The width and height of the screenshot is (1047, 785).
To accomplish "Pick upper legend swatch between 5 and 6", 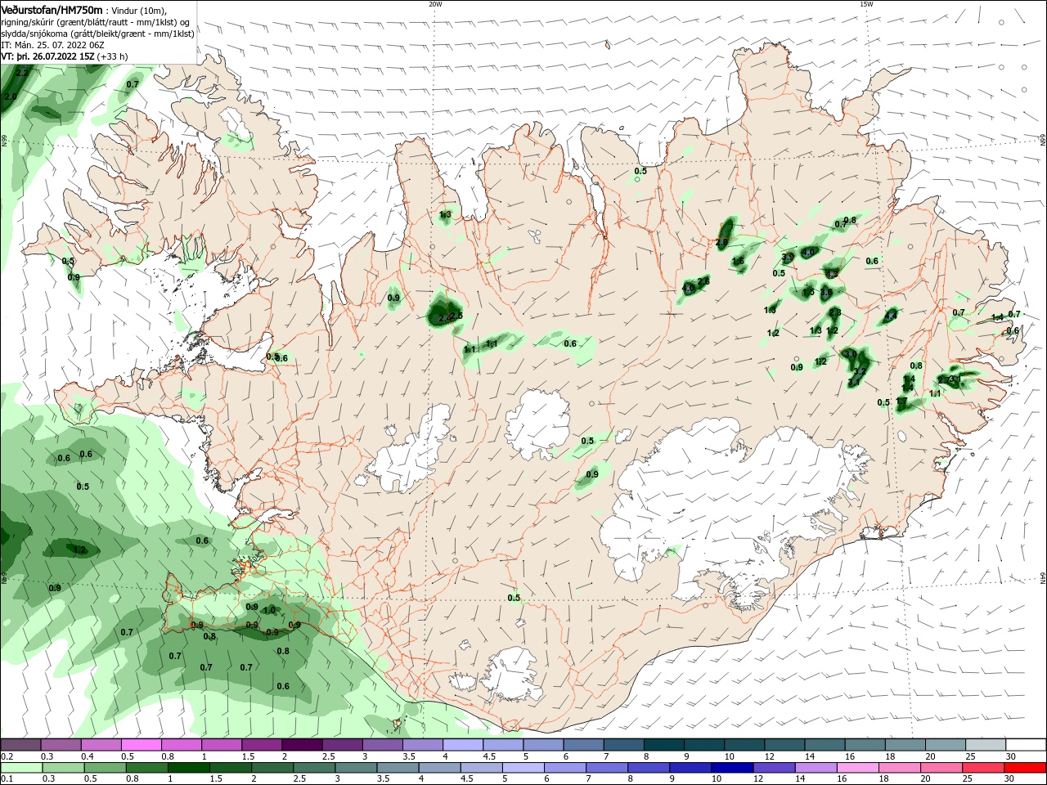I will (x=541, y=745).
